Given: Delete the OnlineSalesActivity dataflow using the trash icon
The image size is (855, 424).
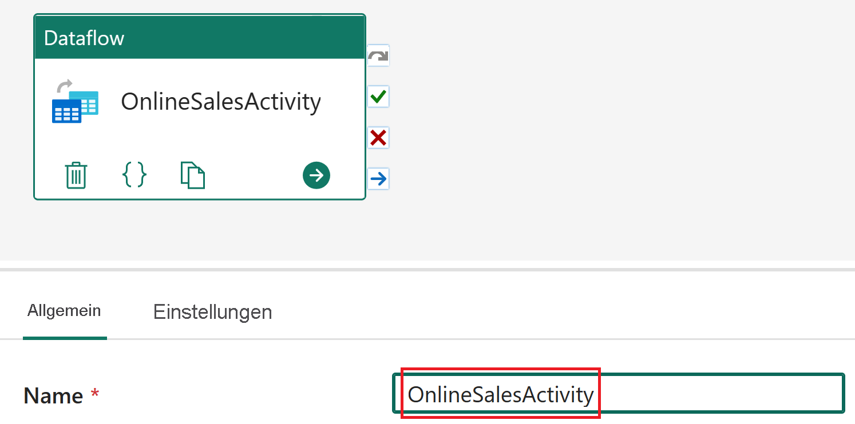Looking at the screenshot, I should [75, 175].
